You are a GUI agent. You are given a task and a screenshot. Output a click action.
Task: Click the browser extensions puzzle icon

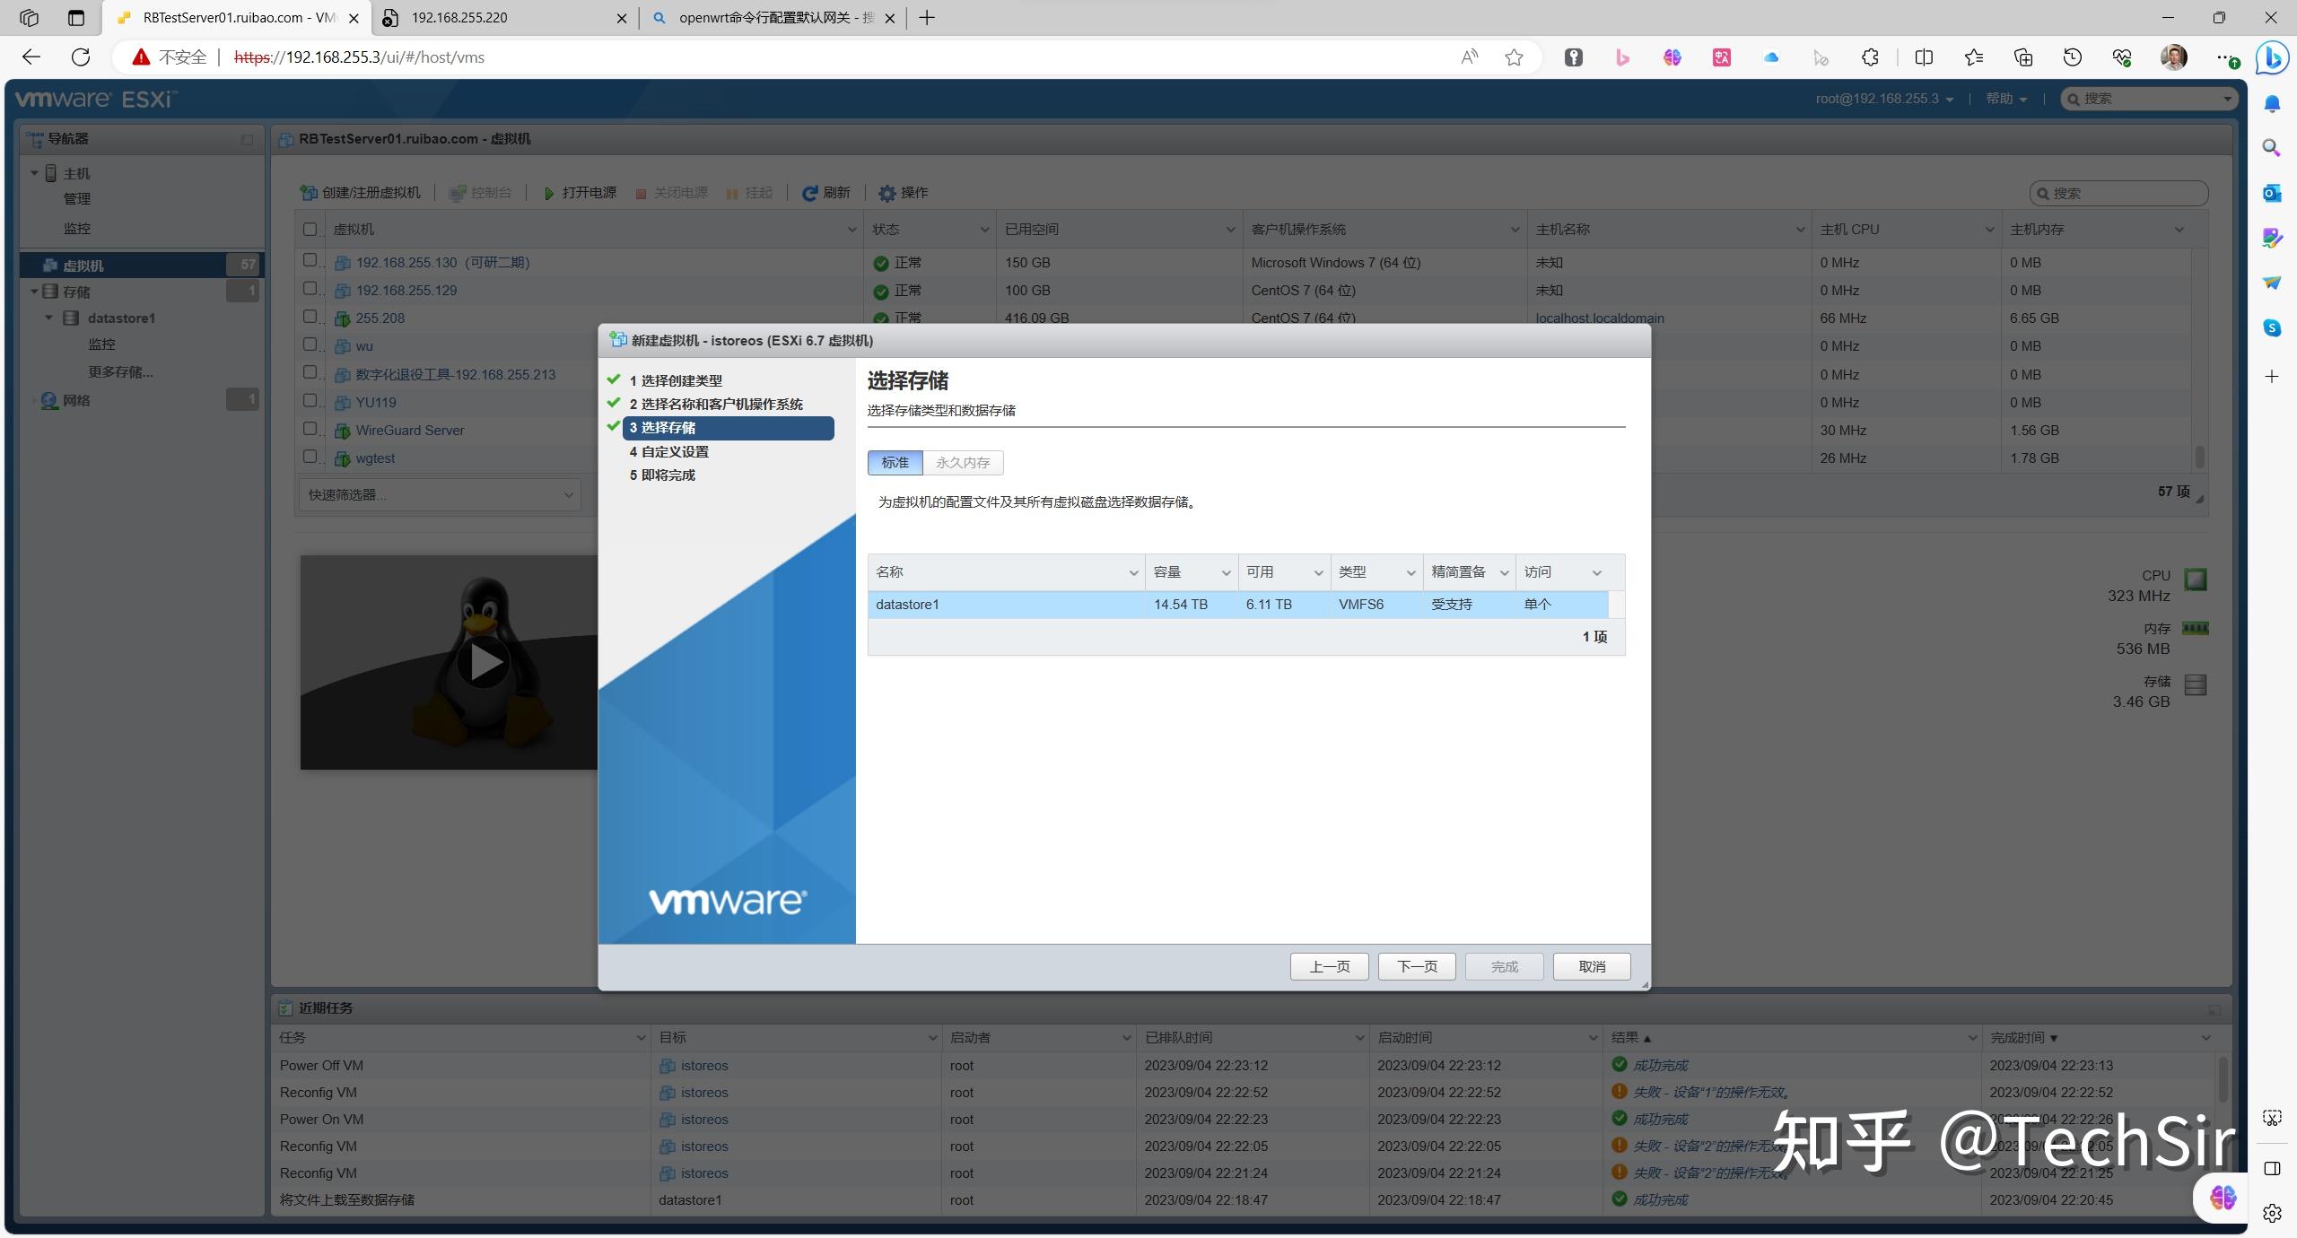click(x=1870, y=57)
